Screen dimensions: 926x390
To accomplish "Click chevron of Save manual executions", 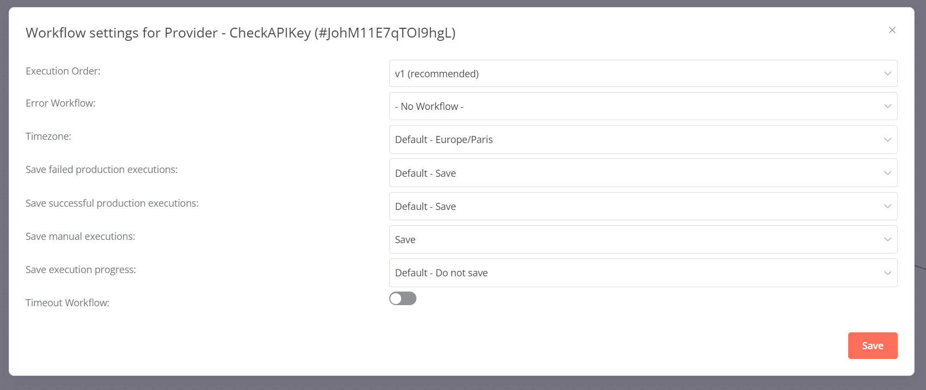I will coord(887,239).
